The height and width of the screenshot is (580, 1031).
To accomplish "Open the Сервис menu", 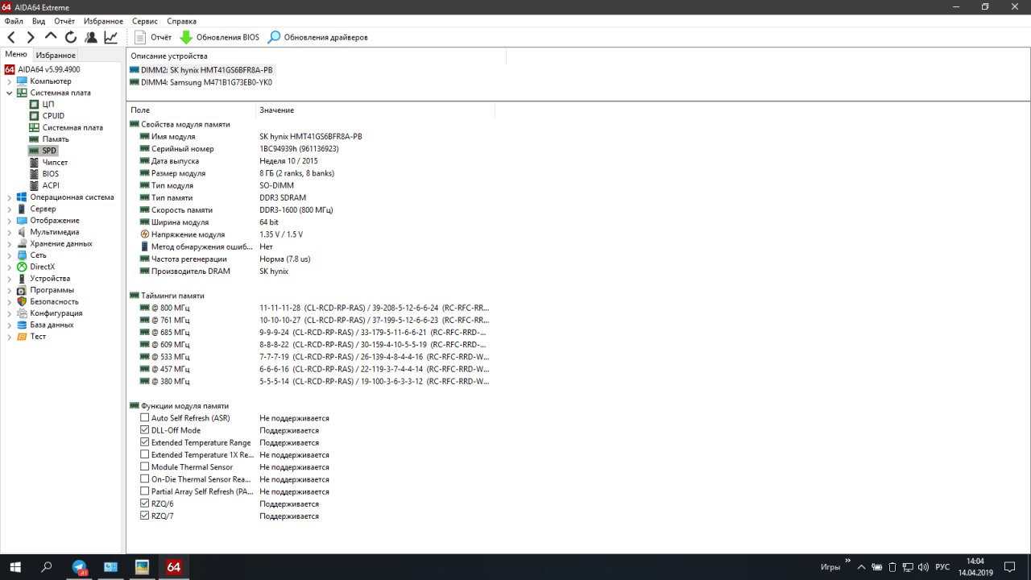I will coord(145,21).
